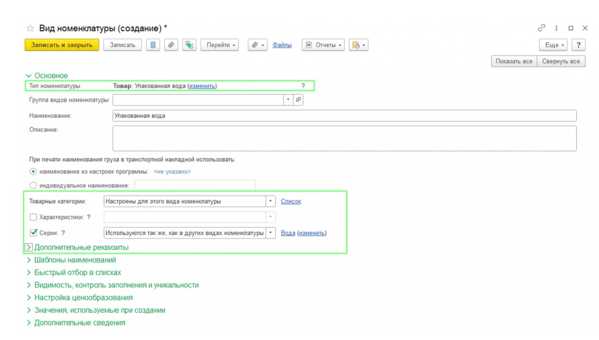Open the Файлы link
This screenshot has width=599, height=340.
pyautogui.click(x=282, y=45)
